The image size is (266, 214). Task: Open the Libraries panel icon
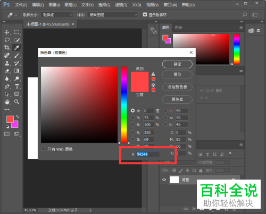click(x=251, y=31)
